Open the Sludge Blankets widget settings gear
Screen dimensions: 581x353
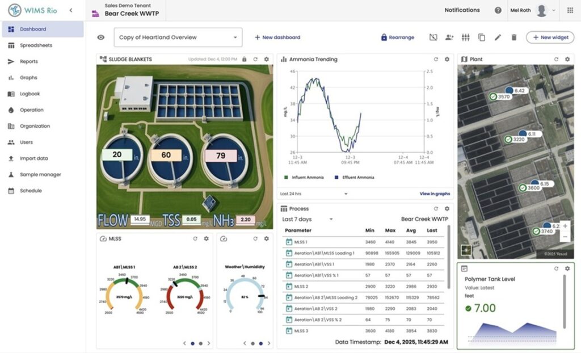point(267,60)
